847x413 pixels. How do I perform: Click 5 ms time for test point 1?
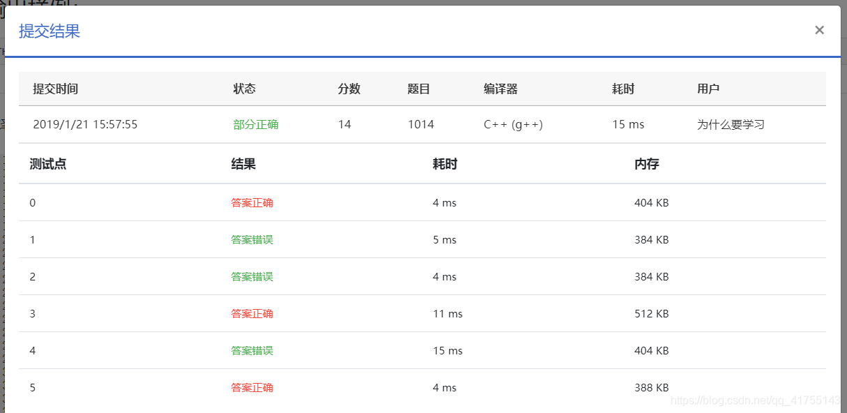click(x=444, y=240)
